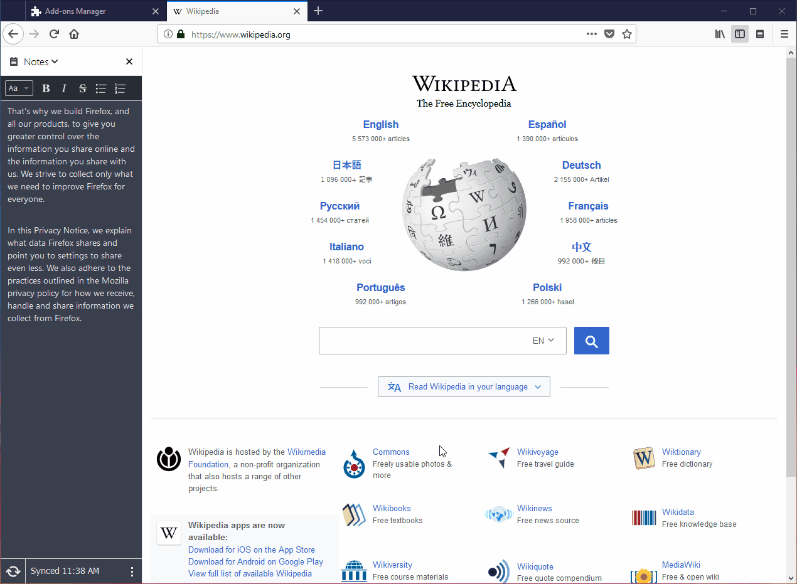Open the Deutsch Wikipedia link
The height and width of the screenshot is (584, 797).
581,166
